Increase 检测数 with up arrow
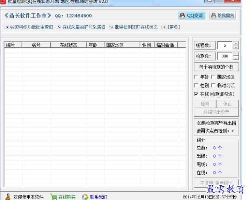This screenshot has width=248, height=200. click(x=236, y=54)
